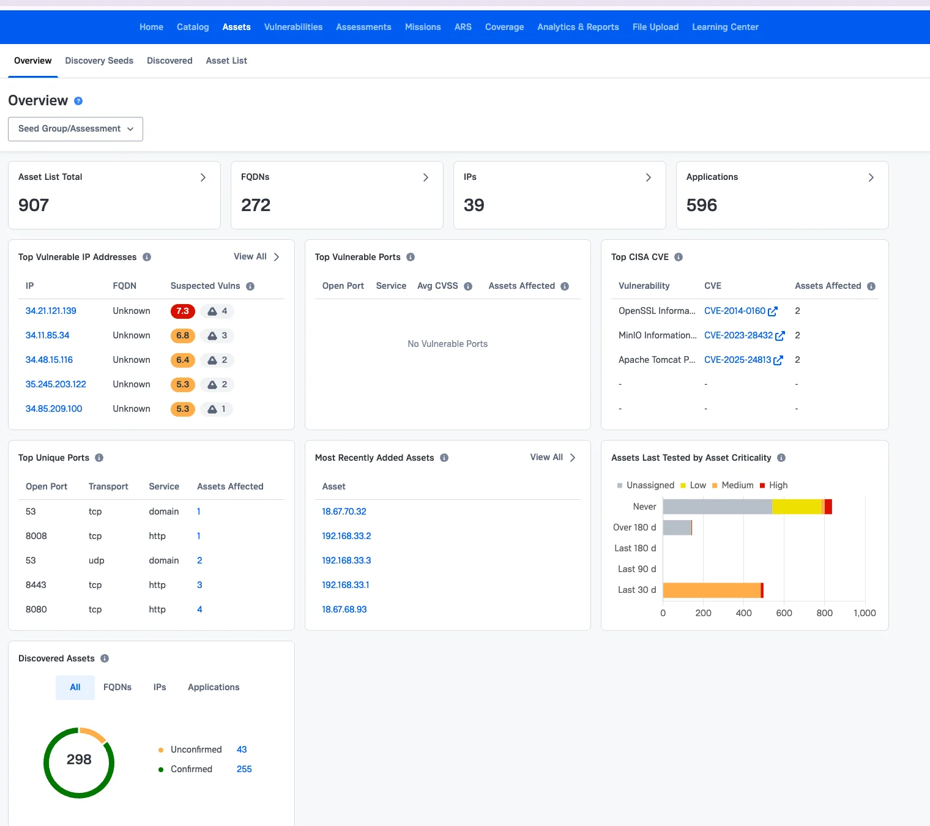Open IP address 34.21.121.139 link
Image resolution: width=930 pixels, height=826 pixels.
51,311
